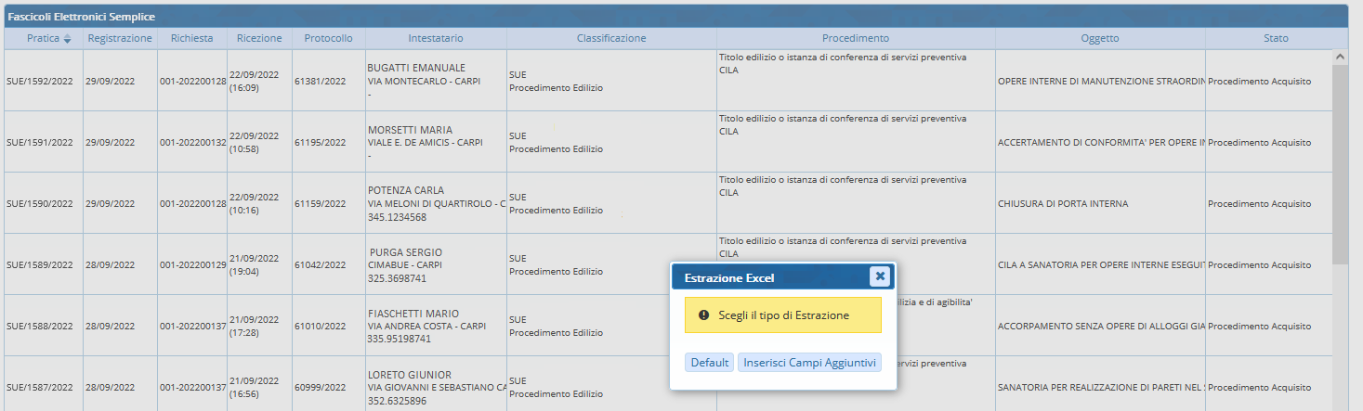Viewport: 1363px width, 411px height.
Task: Sort by Registrazione column header
Action: coord(120,38)
